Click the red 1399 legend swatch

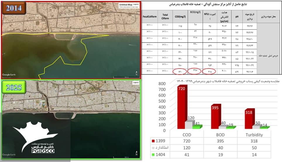coord(153,141)
